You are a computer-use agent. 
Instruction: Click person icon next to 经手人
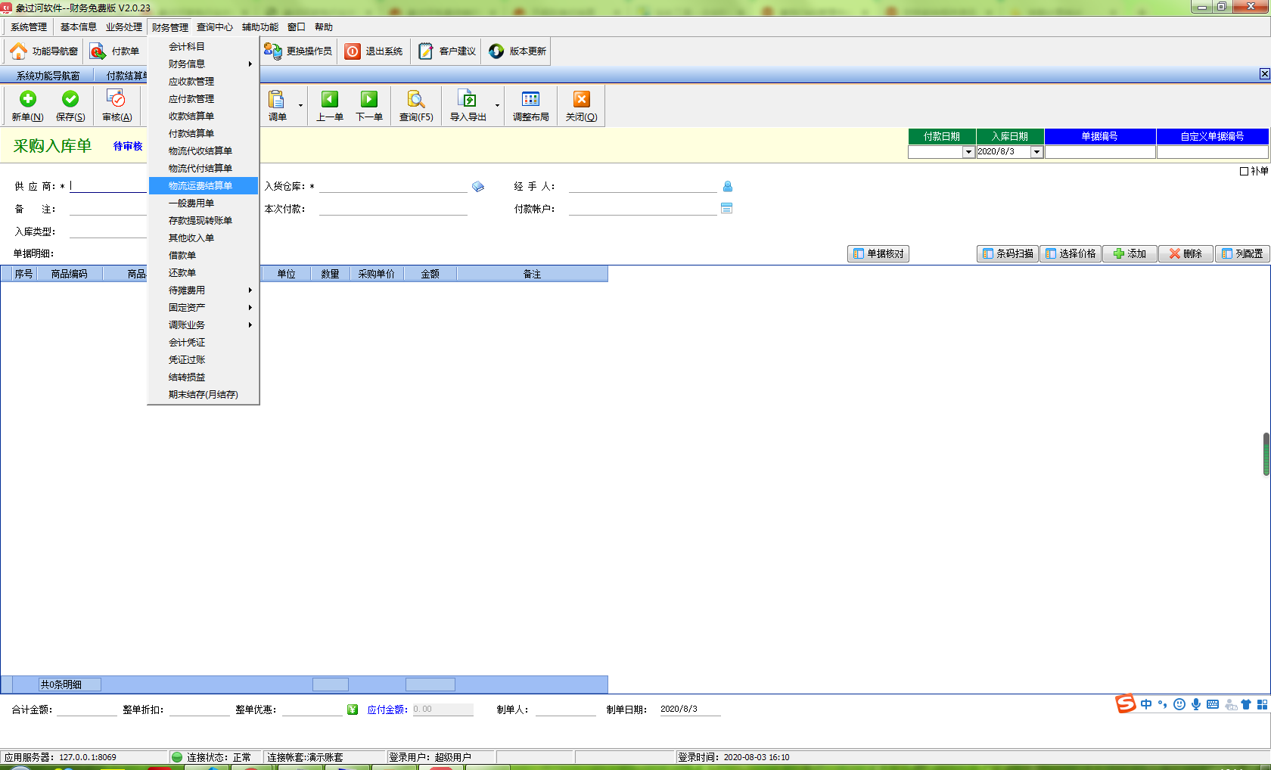pyautogui.click(x=728, y=186)
